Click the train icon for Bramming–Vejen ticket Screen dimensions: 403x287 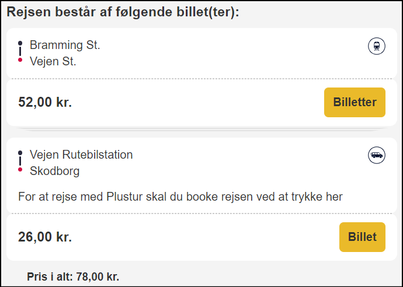coord(377,46)
